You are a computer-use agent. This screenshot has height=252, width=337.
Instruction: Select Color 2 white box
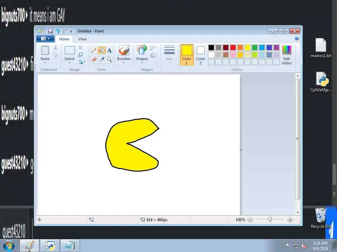pos(200,55)
